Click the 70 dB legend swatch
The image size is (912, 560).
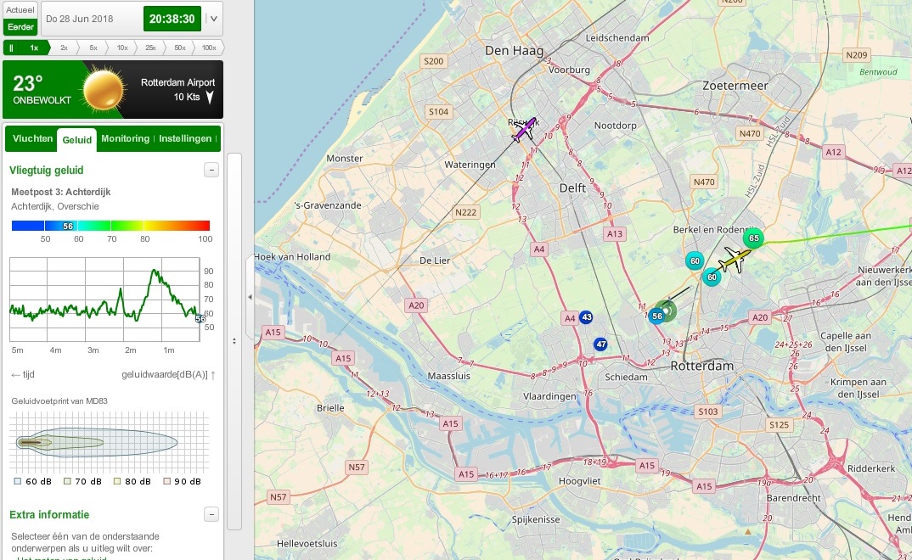[67, 481]
